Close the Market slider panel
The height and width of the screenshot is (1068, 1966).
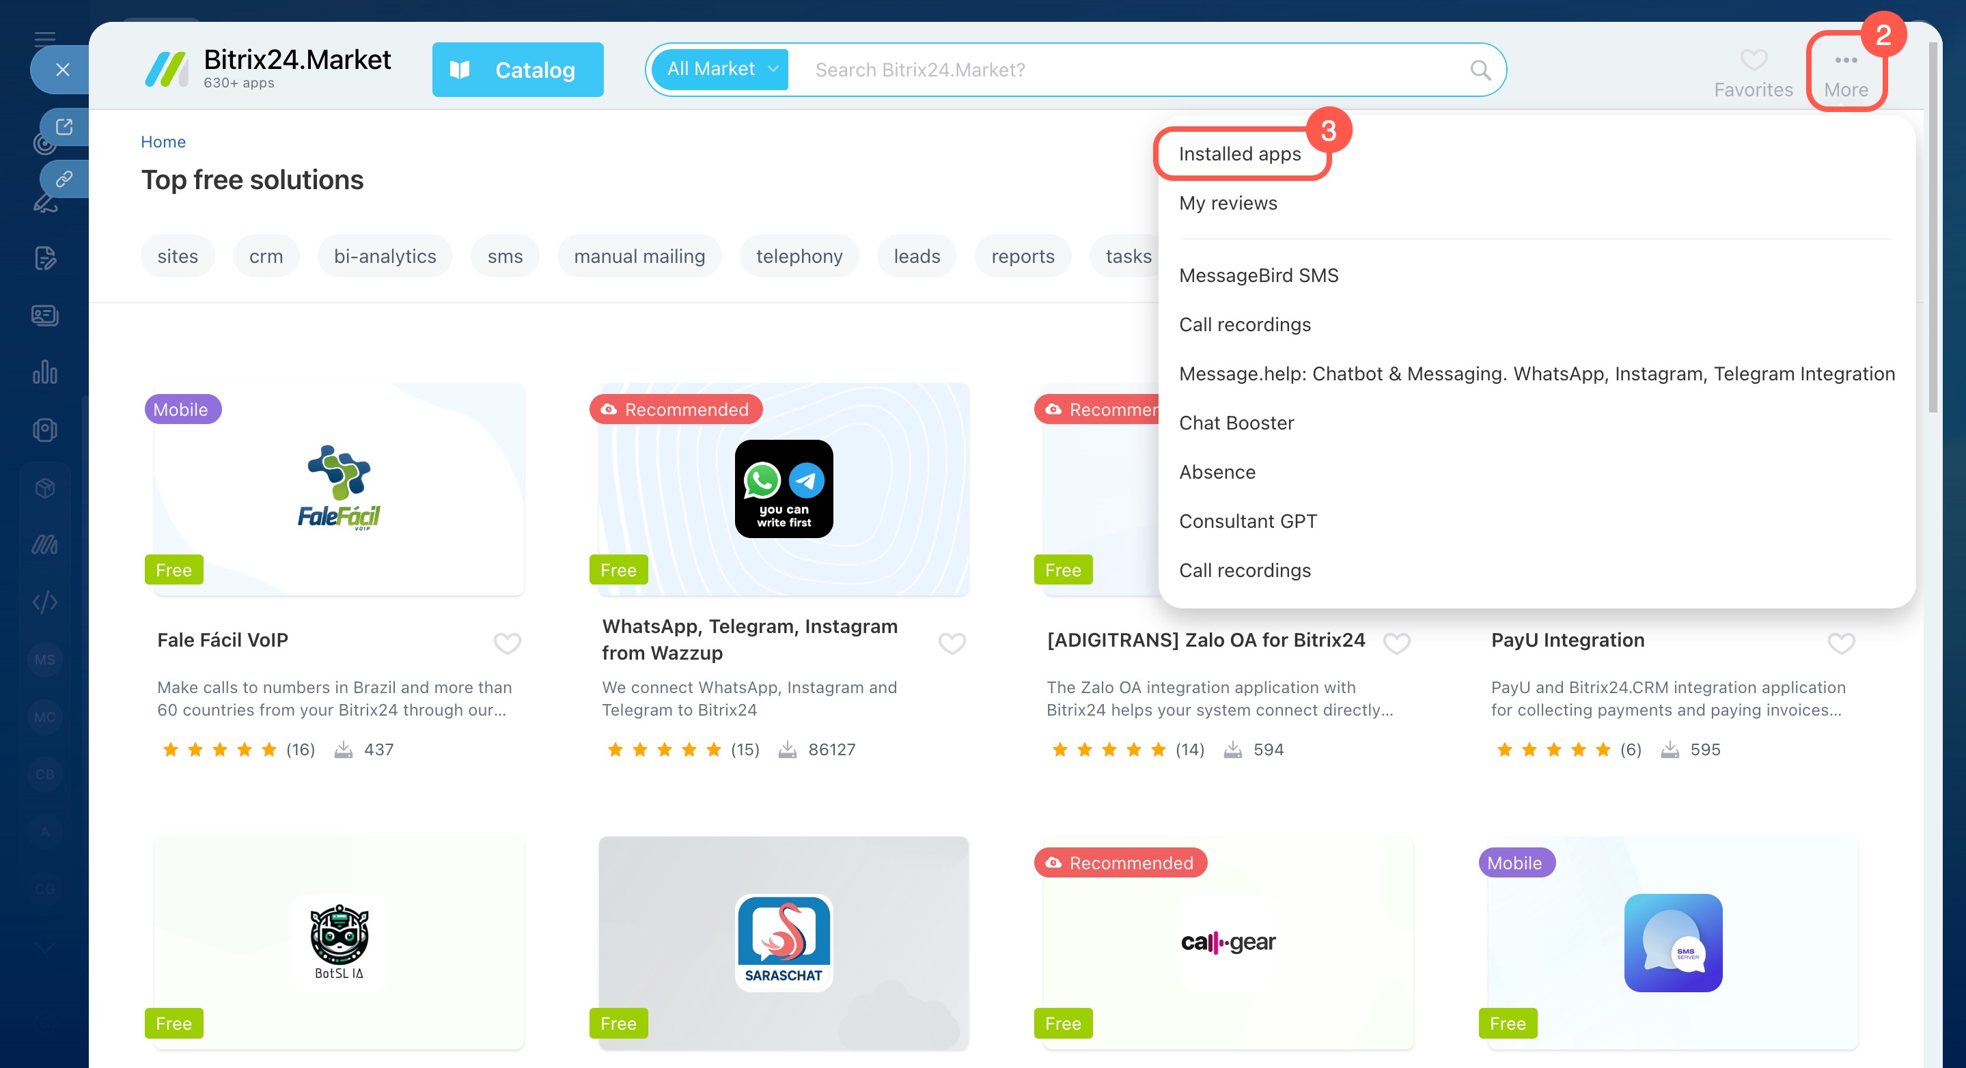(x=63, y=70)
